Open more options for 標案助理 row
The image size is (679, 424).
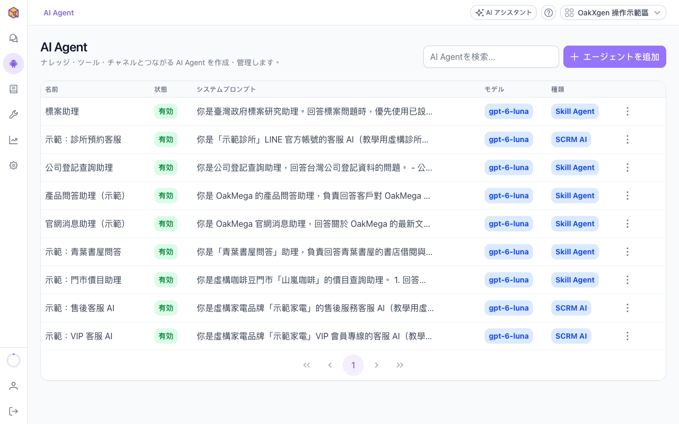click(628, 111)
